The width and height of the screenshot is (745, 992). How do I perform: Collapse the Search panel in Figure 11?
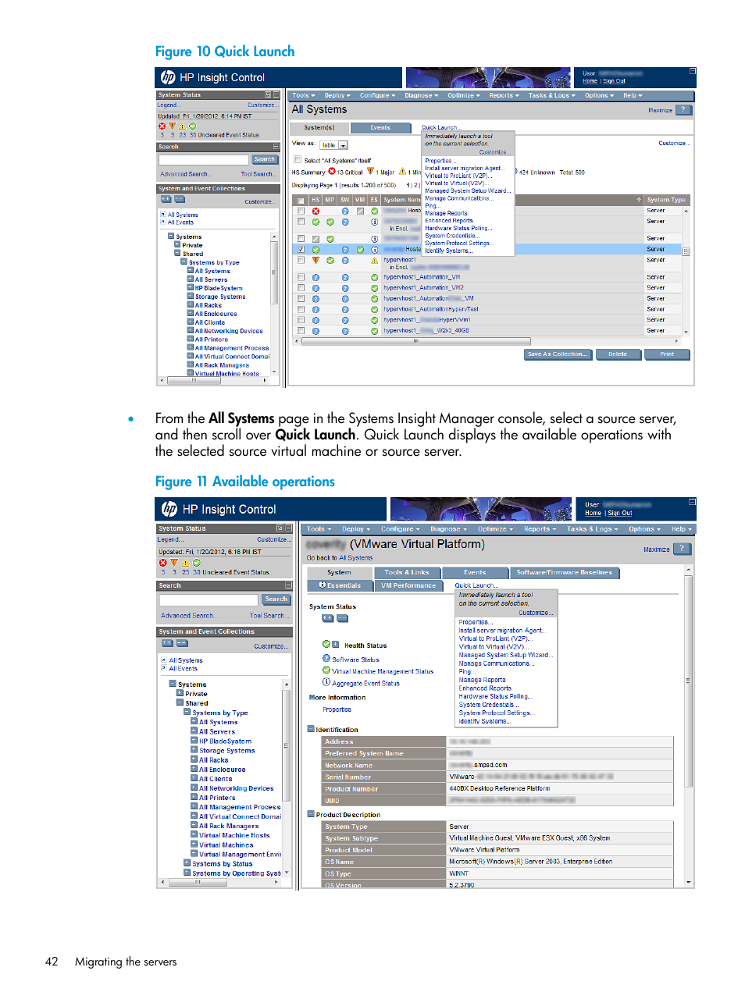[x=288, y=585]
